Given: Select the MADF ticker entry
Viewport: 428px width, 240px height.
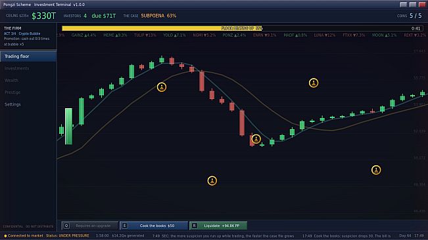Looking at the screenshot, I should [x=295, y=35].
